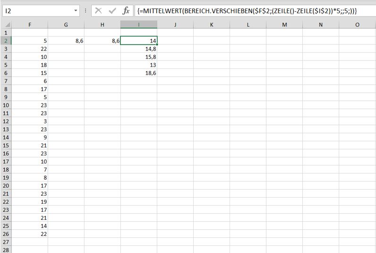Select row 2 header

pos(6,41)
